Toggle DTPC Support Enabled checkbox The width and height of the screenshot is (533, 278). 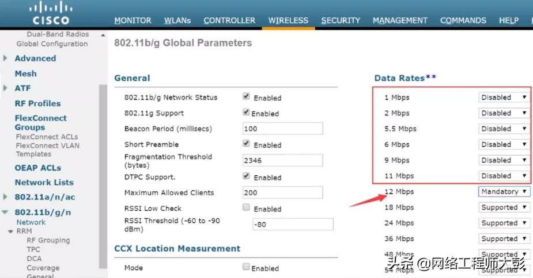(x=246, y=176)
